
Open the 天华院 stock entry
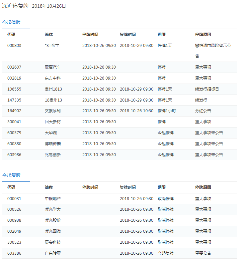(x=51, y=133)
